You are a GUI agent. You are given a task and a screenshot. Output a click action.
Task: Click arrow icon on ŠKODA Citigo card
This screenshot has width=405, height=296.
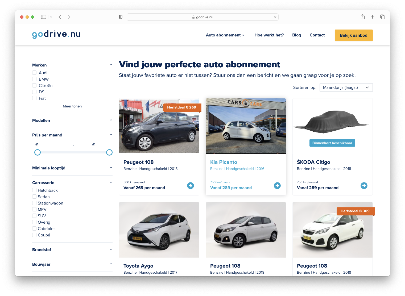tap(364, 186)
